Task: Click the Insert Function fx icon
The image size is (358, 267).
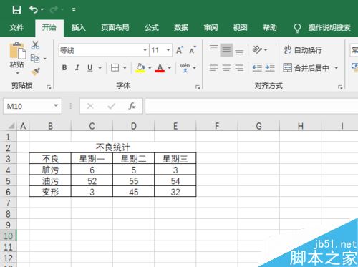Action: [x=132, y=106]
